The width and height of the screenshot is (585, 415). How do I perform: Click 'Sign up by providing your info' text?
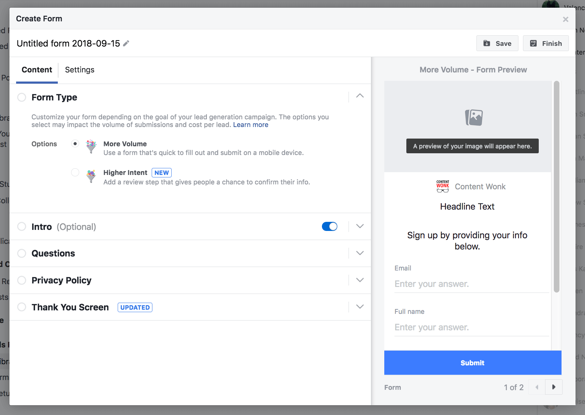point(467,241)
